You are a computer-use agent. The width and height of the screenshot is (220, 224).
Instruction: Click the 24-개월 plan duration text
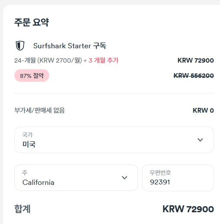25,60
